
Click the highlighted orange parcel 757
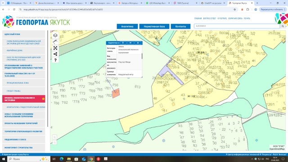pyautogui.click(x=116, y=93)
